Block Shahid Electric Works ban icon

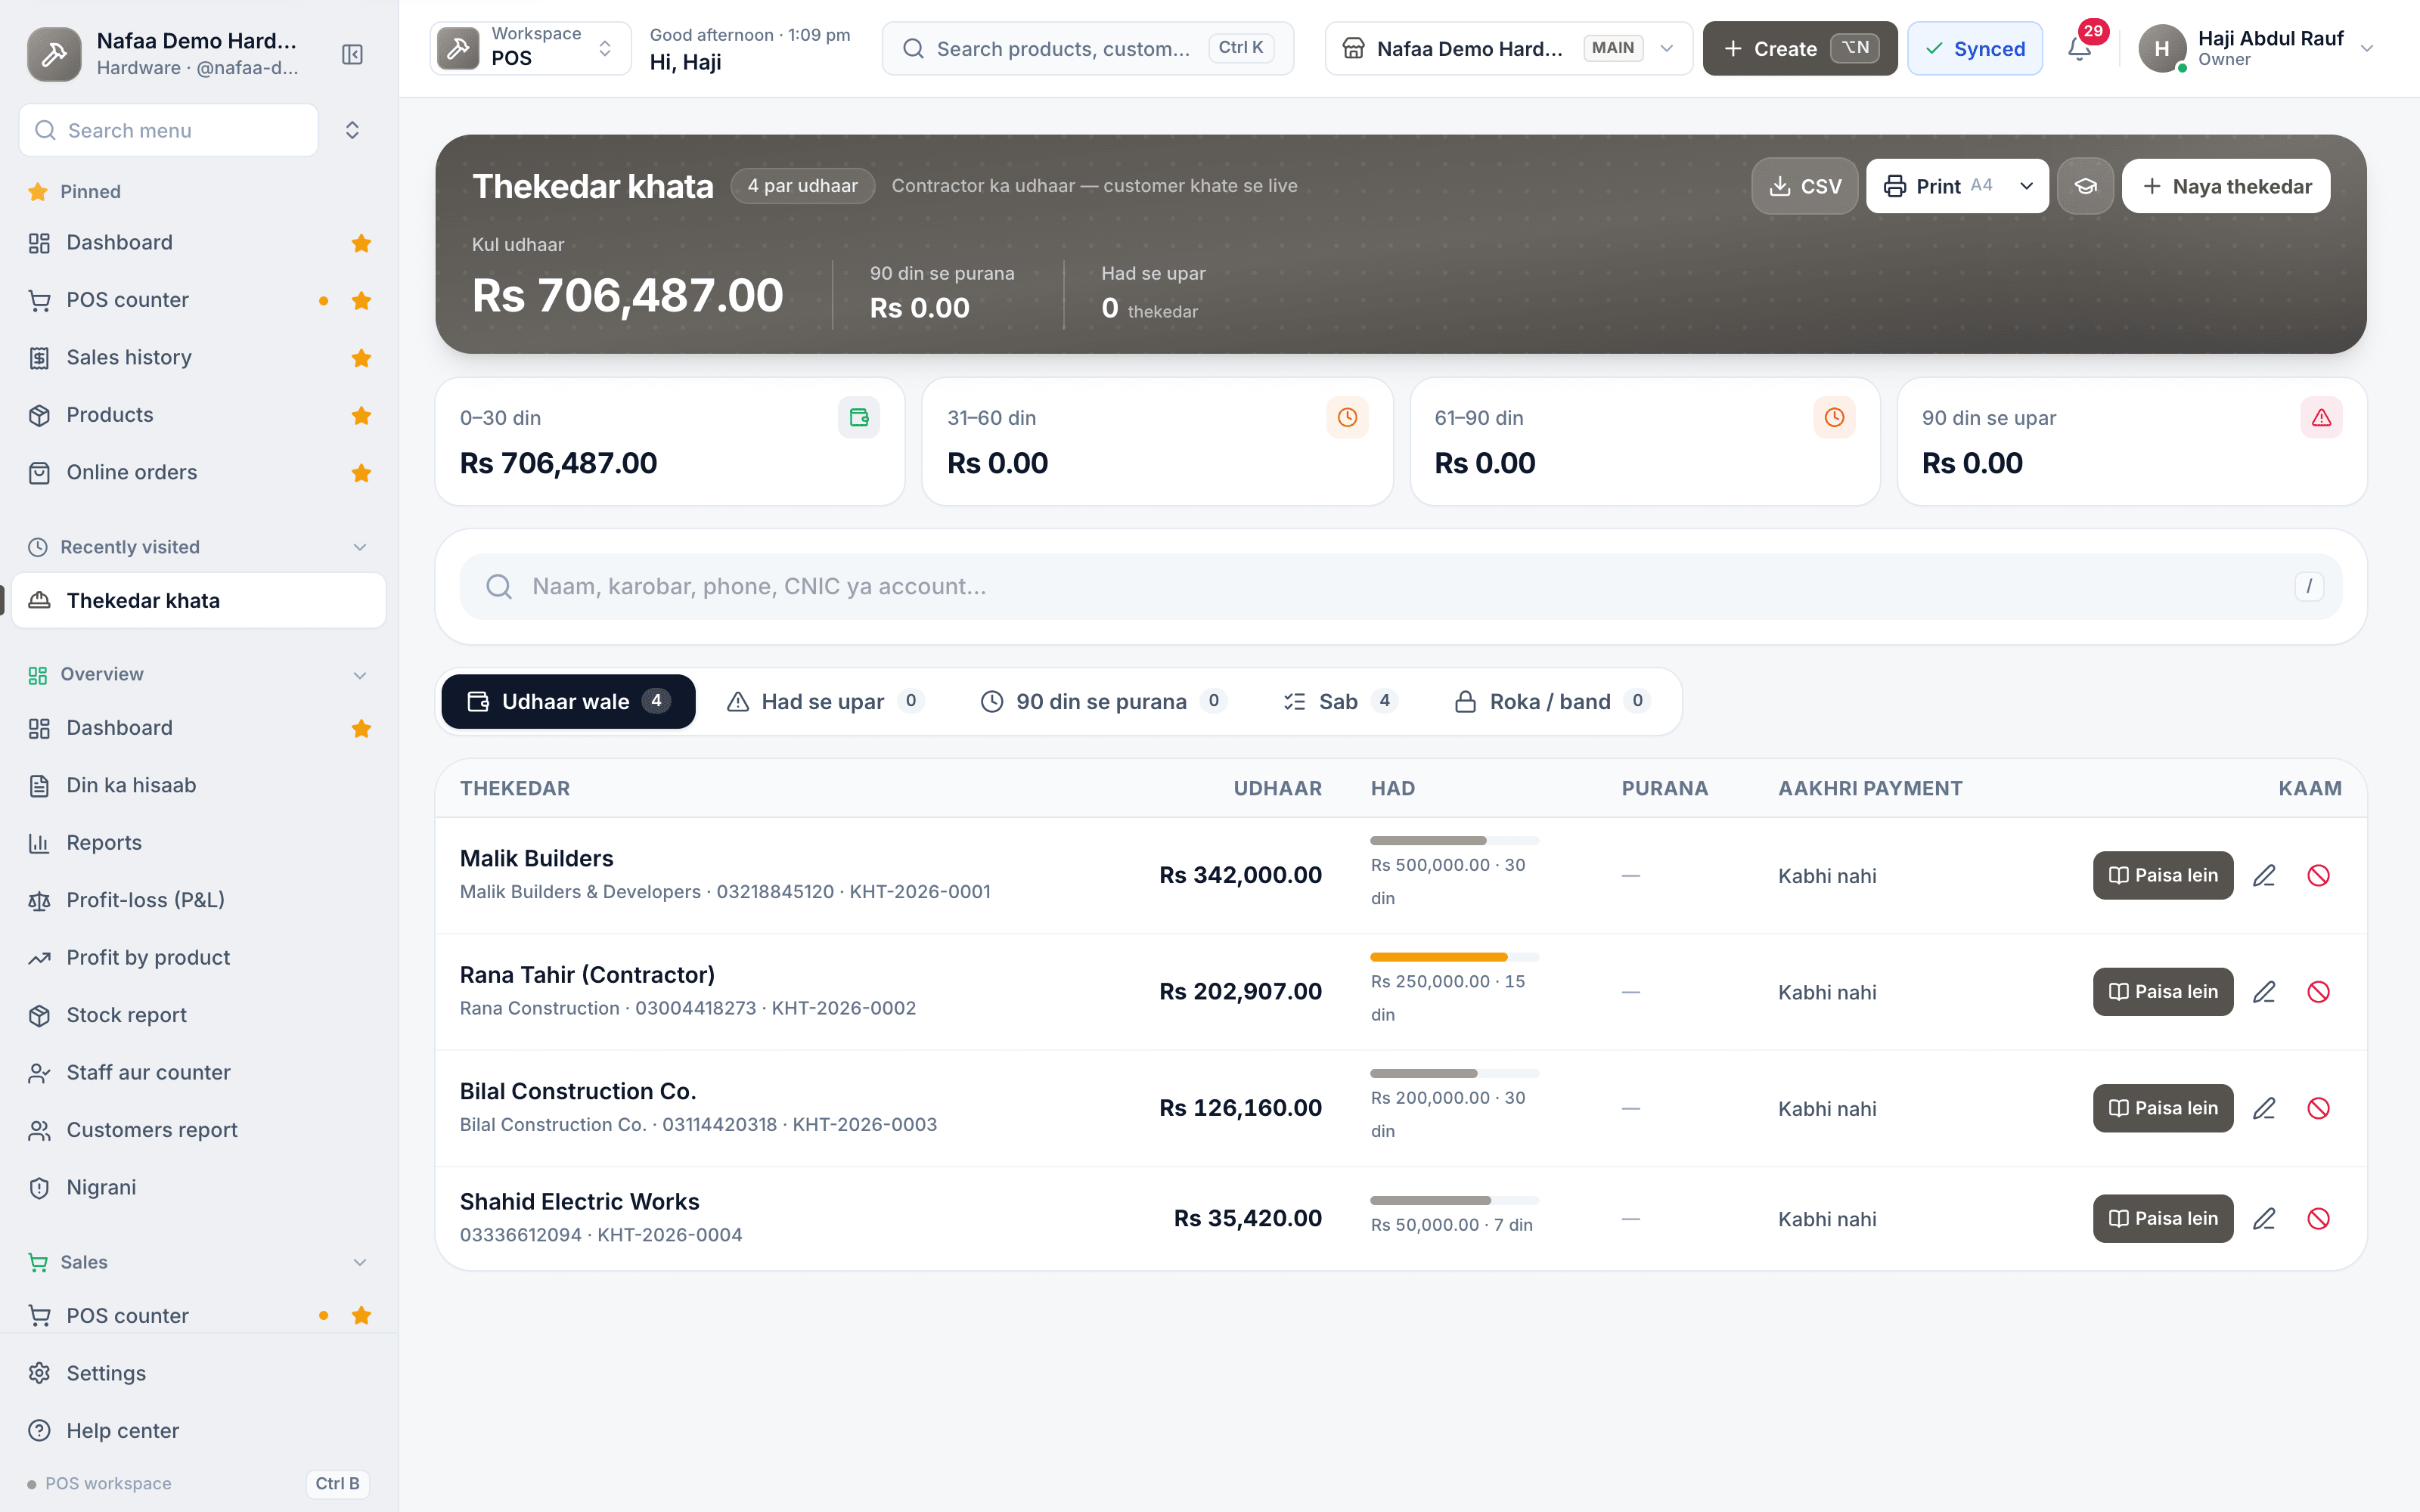pos(2318,1218)
